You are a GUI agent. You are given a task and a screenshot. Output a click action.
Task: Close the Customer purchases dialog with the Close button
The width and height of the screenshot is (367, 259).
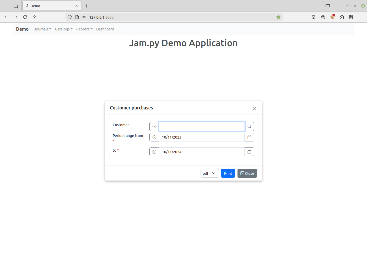[x=247, y=173]
